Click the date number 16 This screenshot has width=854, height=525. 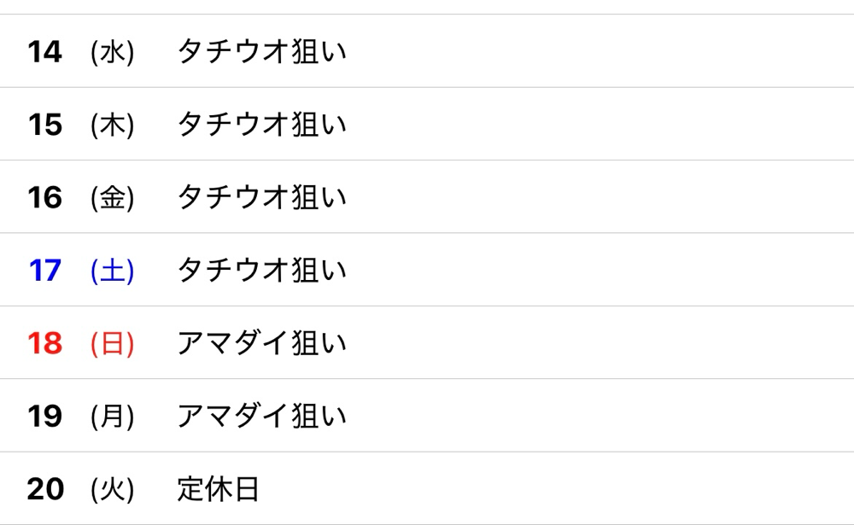pyautogui.click(x=45, y=198)
